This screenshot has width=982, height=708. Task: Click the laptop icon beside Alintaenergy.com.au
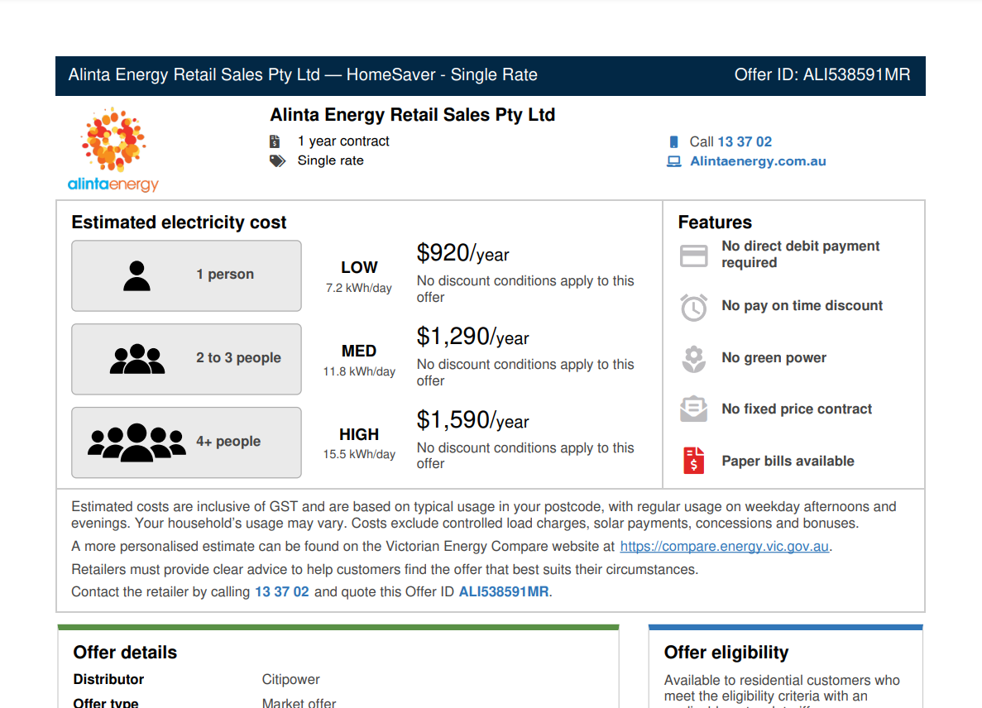[674, 161]
